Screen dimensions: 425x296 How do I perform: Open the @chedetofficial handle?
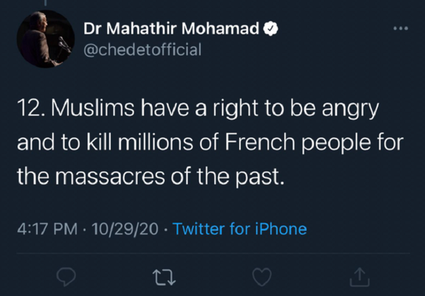click(x=142, y=50)
